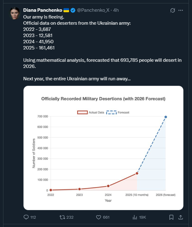Open the More options ellipsis menu
Image resolution: width=192 pixels, height=227 pixels.
pos(182,10)
